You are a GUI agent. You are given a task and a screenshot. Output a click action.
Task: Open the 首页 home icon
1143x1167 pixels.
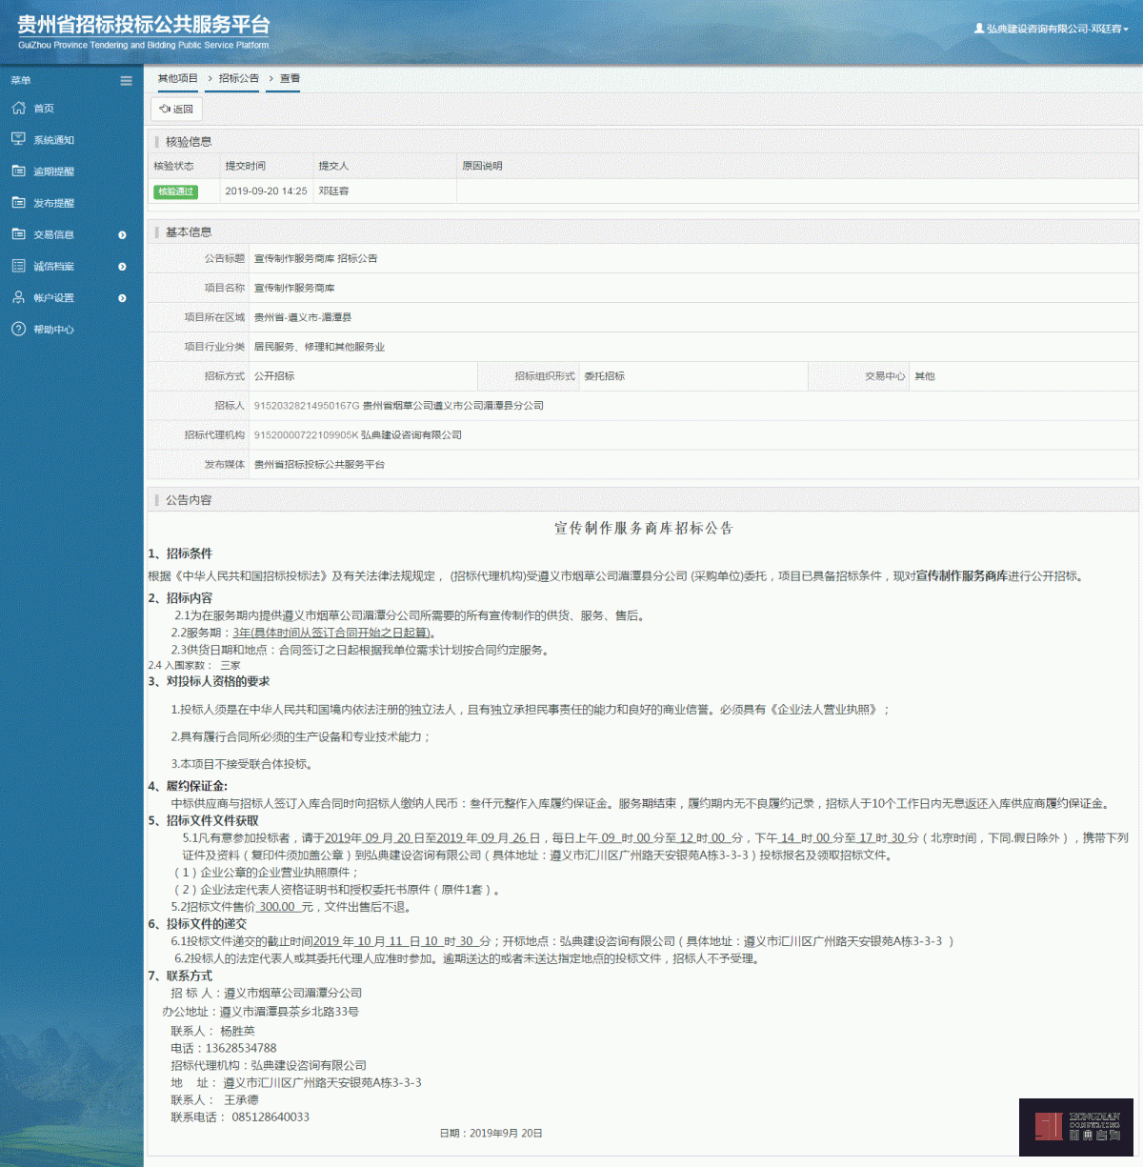[x=17, y=108]
